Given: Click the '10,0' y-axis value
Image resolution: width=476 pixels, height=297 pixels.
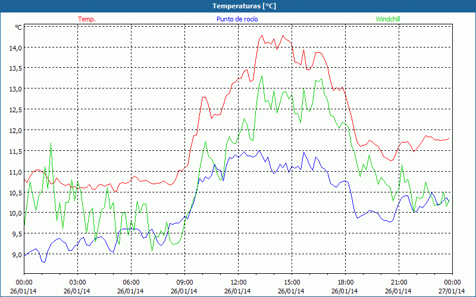Looking at the screenshot, I should [x=16, y=213].
